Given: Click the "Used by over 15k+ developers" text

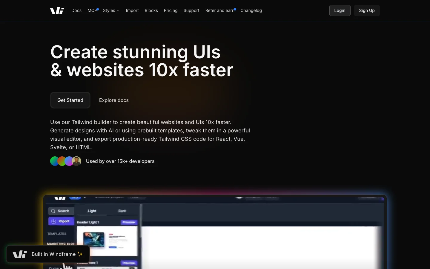Looking at the screenshot, I should tap(120, 161).
